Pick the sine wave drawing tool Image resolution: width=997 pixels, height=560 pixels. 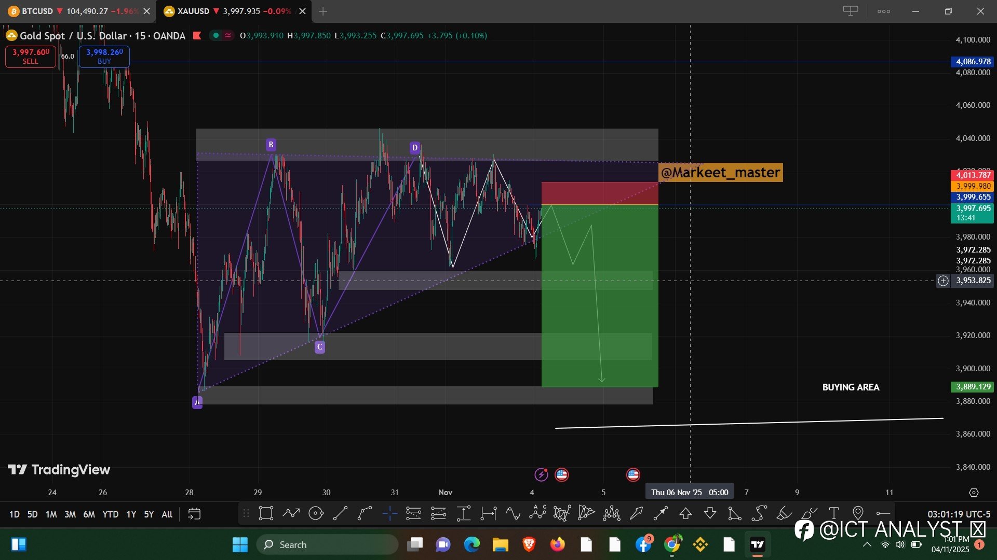click(513, 514)
